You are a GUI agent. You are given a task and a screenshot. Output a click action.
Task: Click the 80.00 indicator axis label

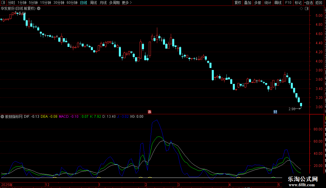coord(318,129)
